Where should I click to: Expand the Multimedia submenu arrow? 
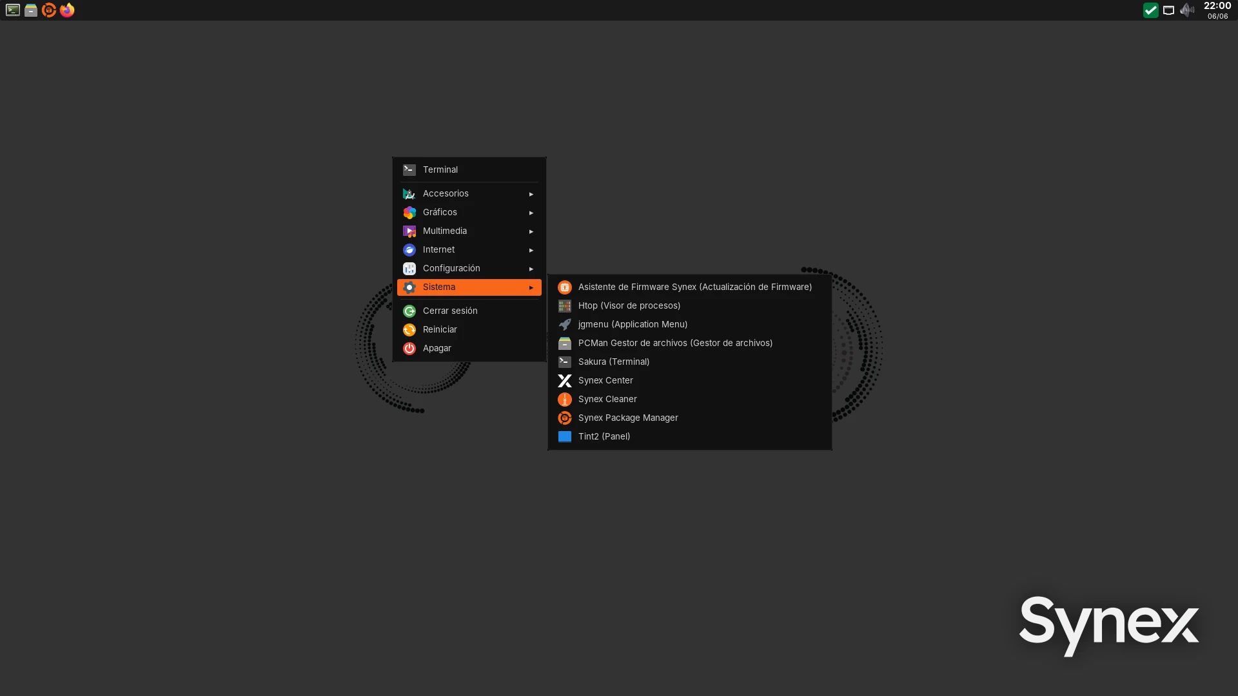[x=531, y=231]
